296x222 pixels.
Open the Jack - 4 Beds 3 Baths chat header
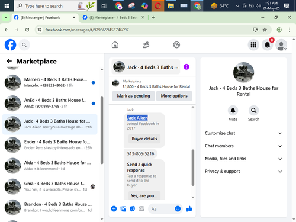pyautogui.click(x=146, y=67)
